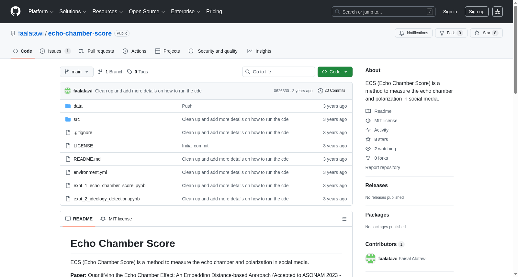Open the faalatawi contributor name link
Viewport: 518px width, 277px height.
point(388,259)
